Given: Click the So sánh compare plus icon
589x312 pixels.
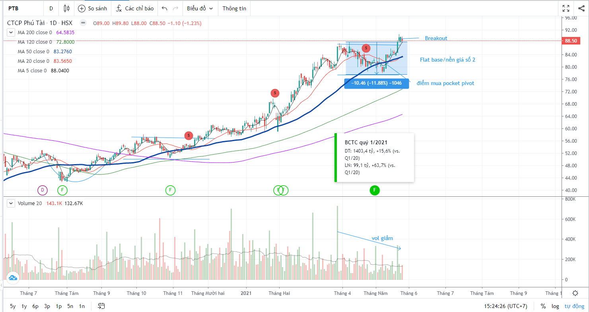Looking at the screenshot, I should tap(82, 8).
